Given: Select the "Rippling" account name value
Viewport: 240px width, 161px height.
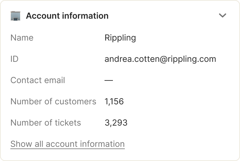Looking at the screenshot, I should point(120,38).
